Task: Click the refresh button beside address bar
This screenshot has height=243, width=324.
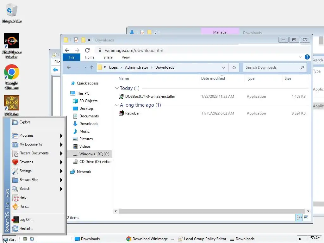Action: [x=234, y=68]
